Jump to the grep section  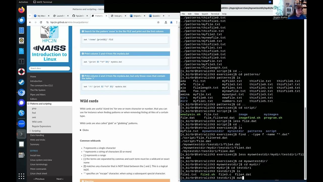pyautogui.click(x=34, y=108)
